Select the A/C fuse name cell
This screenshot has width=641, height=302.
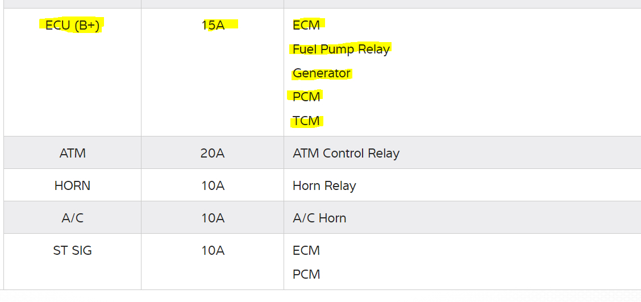72,218
